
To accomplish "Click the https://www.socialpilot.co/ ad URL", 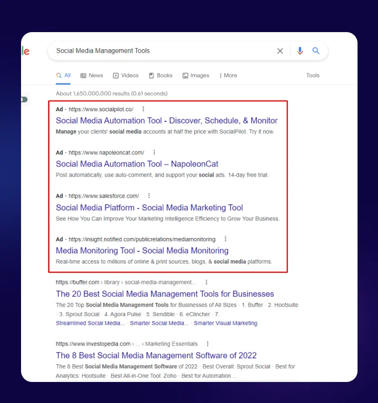I will click(x=101, y=109).
